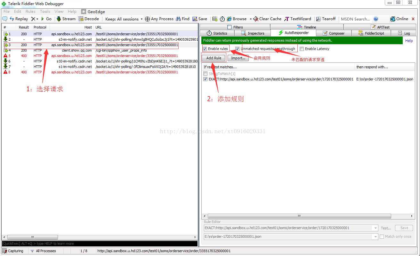Image resolution: width=420 pixels, height=256 pixels.
Task: Open the Remove sessions dropdown arrow
Action: pyautogui.click(x=37, y=19)
